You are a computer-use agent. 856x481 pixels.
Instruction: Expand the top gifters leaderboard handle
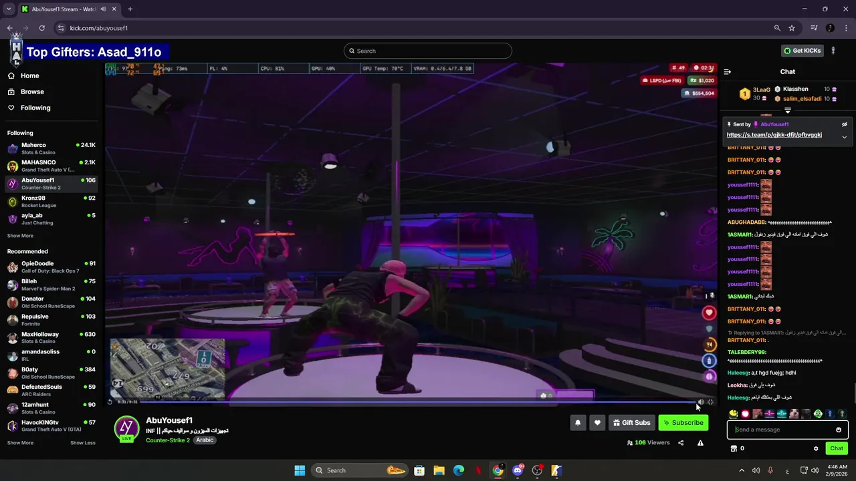click(x=787, y=110)
